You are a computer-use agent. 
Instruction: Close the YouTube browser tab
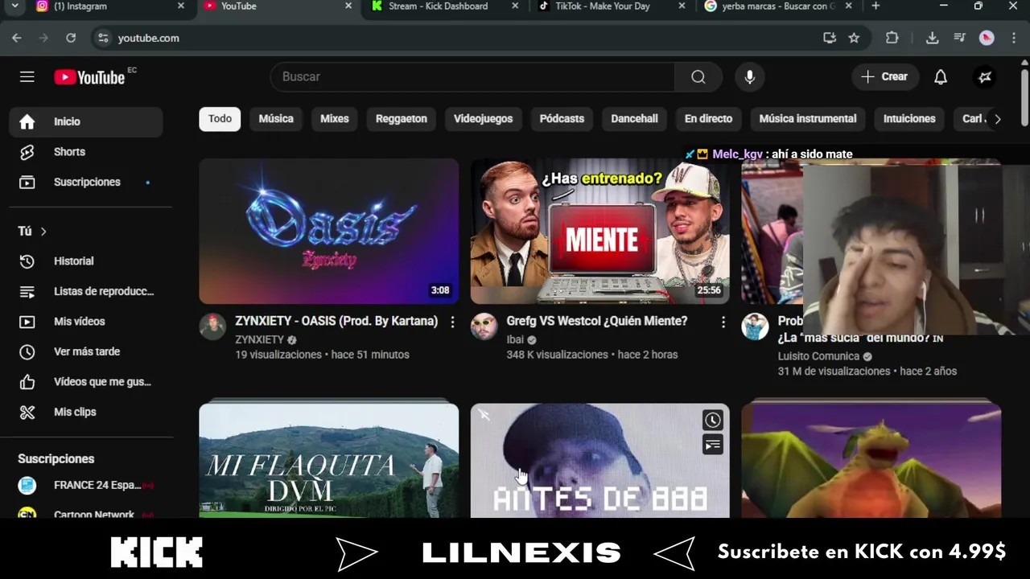click(x=348, y=6)
